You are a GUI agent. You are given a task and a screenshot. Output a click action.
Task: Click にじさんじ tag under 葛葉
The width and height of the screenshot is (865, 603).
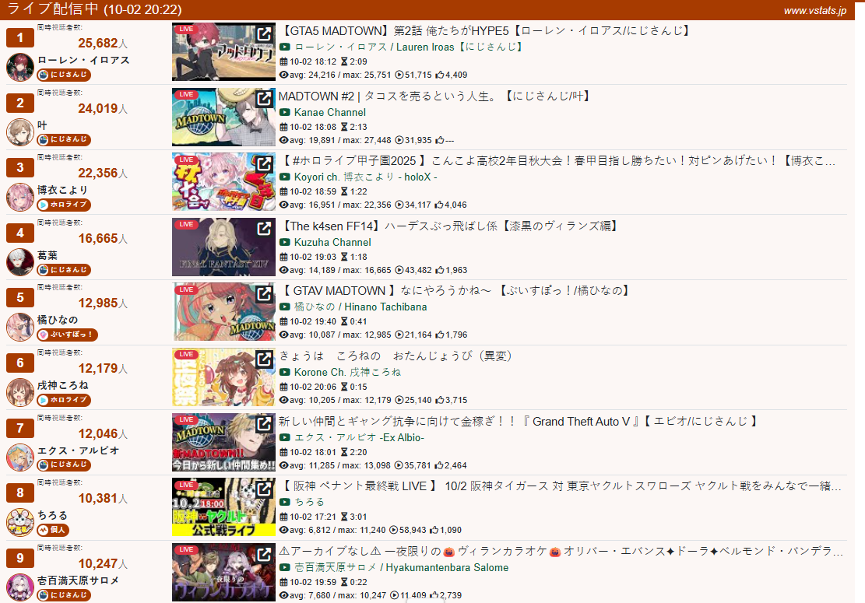point(64,269)
